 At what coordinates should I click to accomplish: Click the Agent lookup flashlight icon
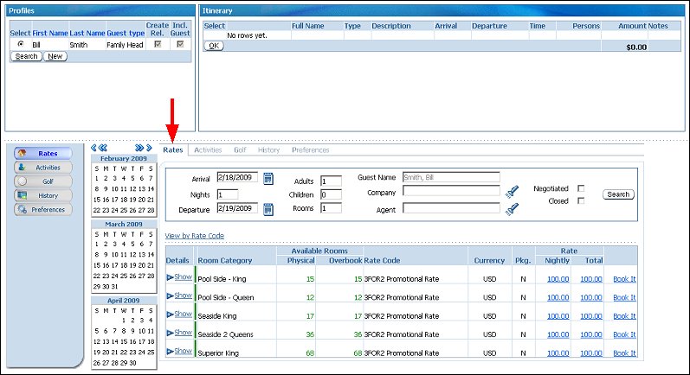(x=512, y=209)
